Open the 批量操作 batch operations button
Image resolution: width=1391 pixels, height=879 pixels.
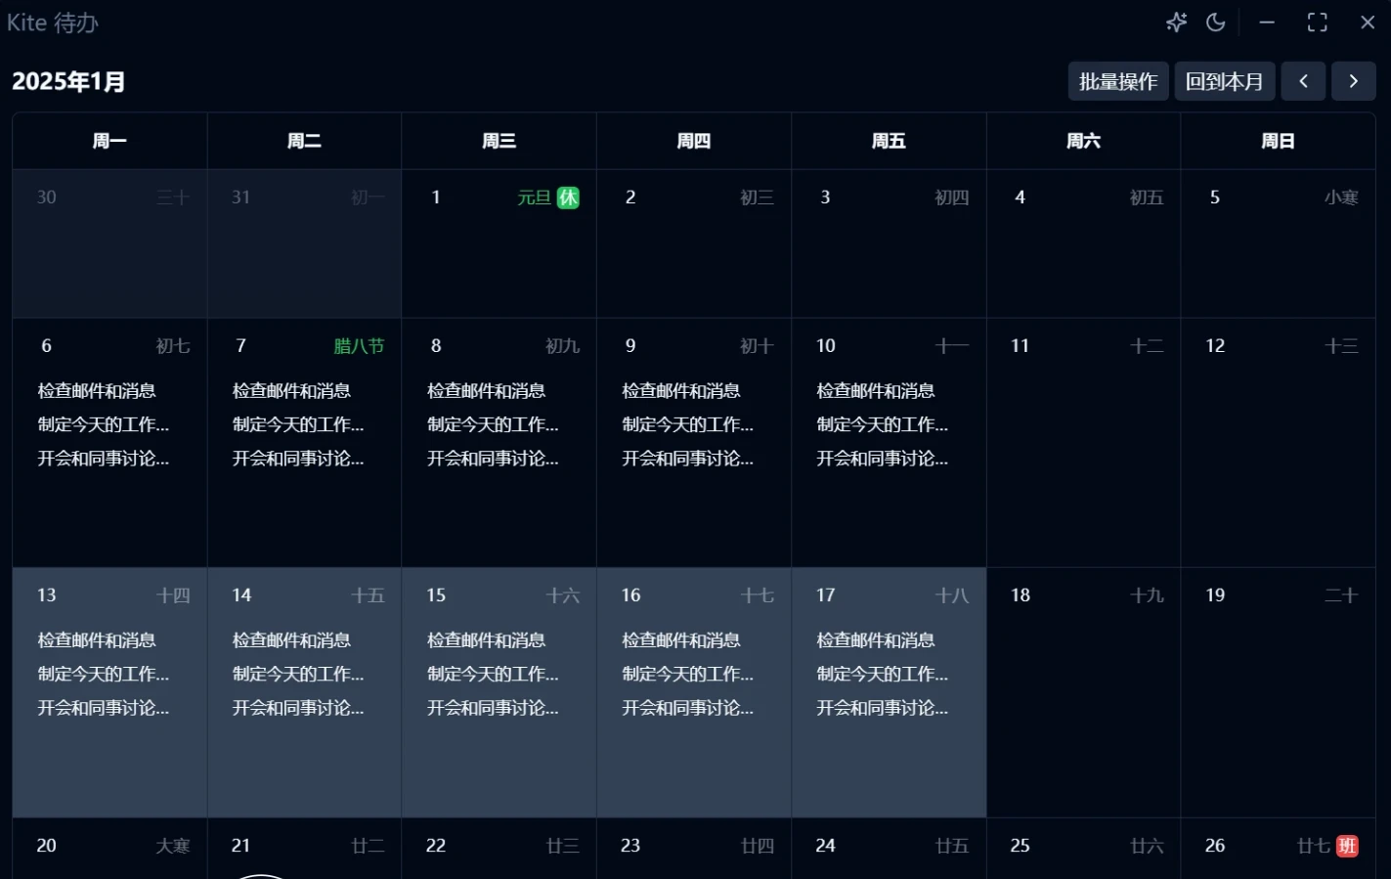[x=1117, y=81]
